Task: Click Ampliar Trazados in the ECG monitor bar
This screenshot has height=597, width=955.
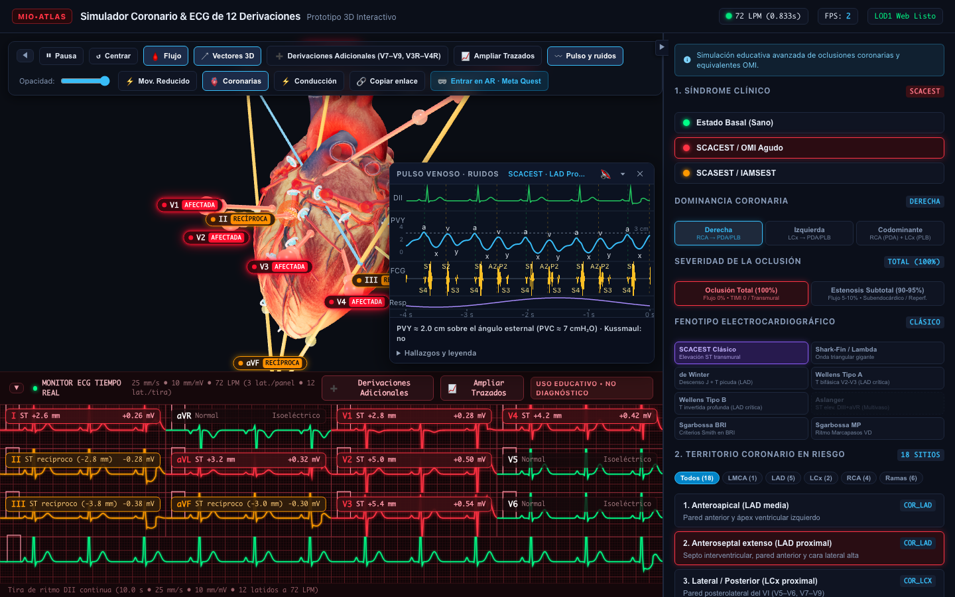Action: (x=482, y=388)
